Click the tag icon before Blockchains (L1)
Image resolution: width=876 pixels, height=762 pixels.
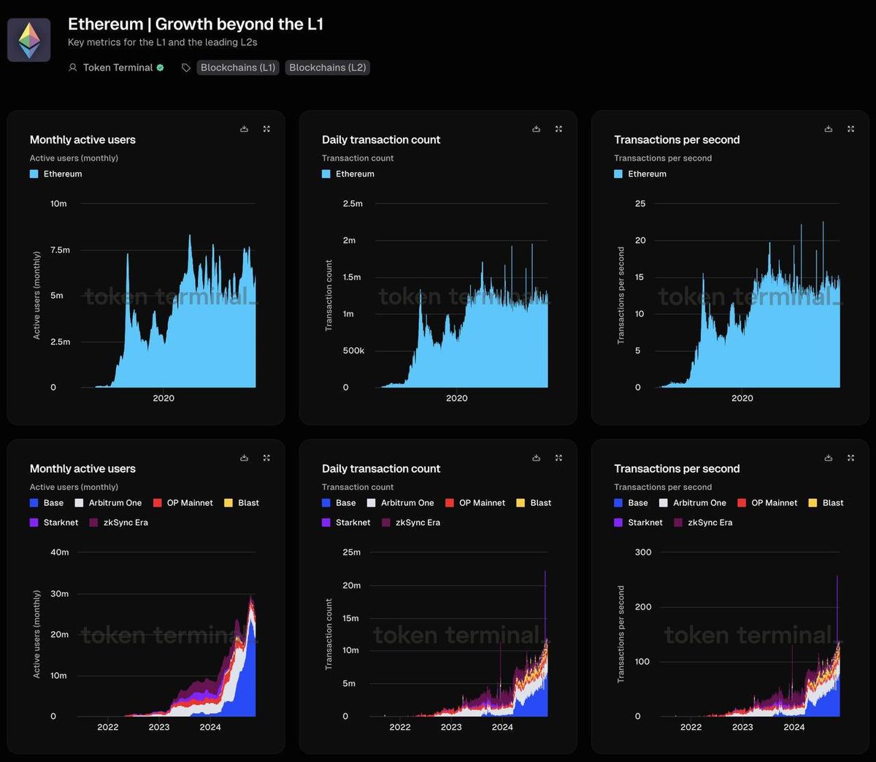click(x=186, y=68)
